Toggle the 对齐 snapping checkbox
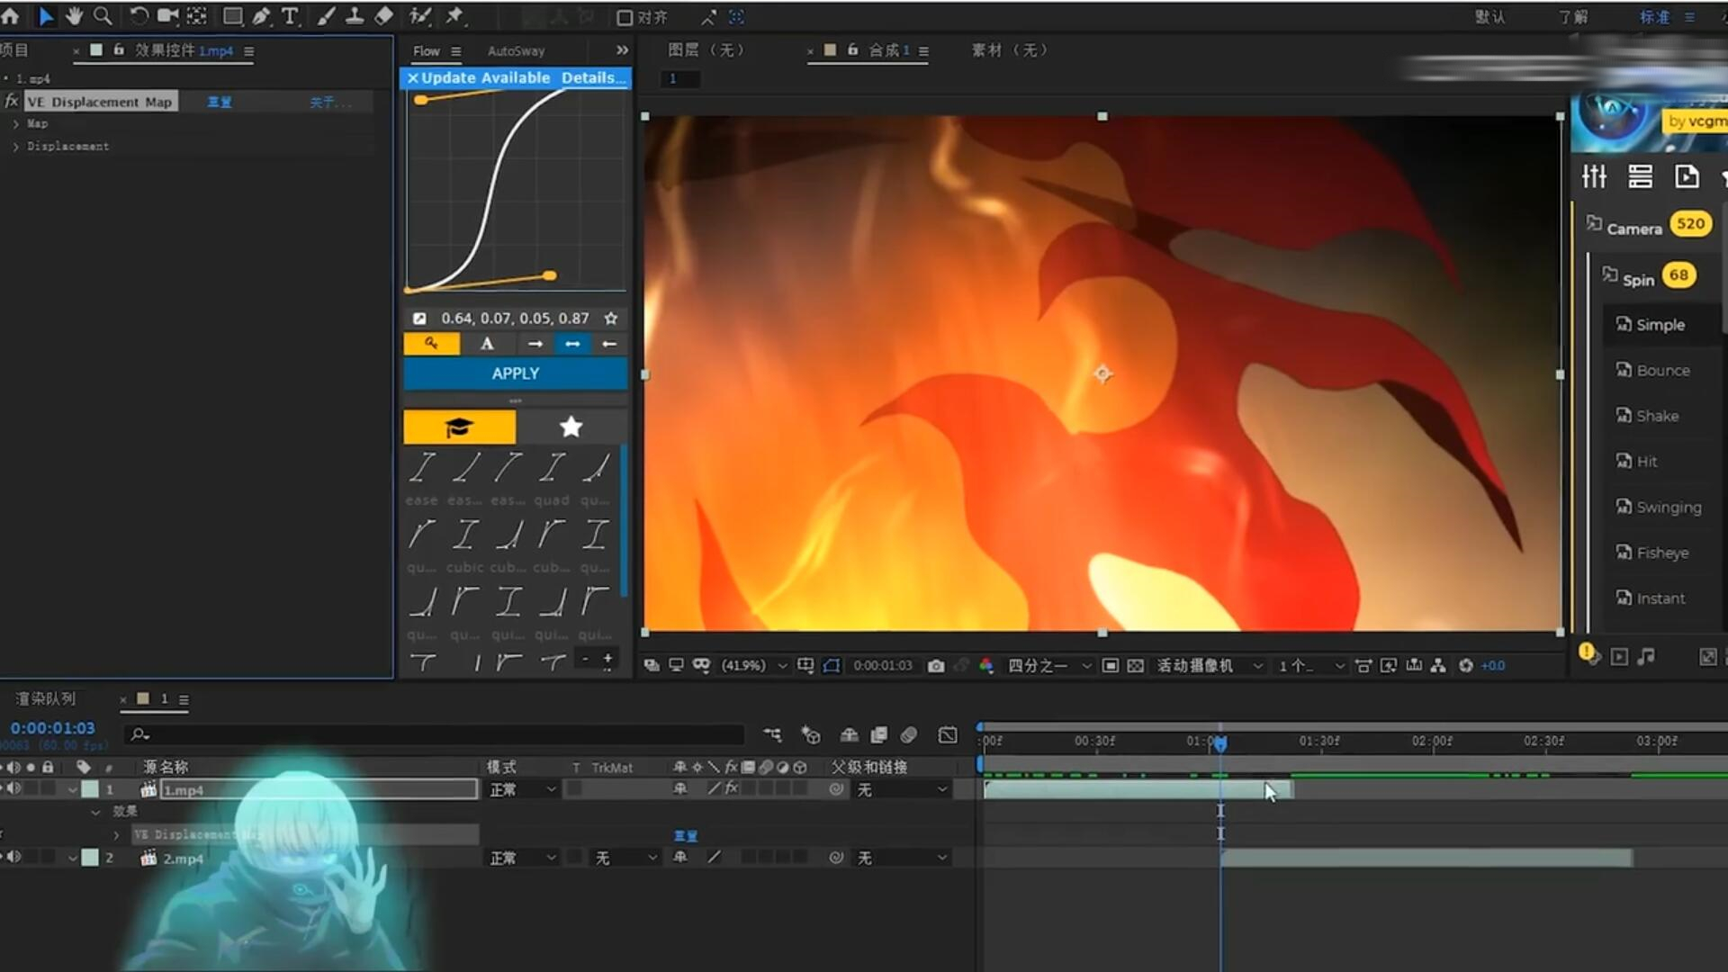 pyautogui.click(x=625, y=17)
